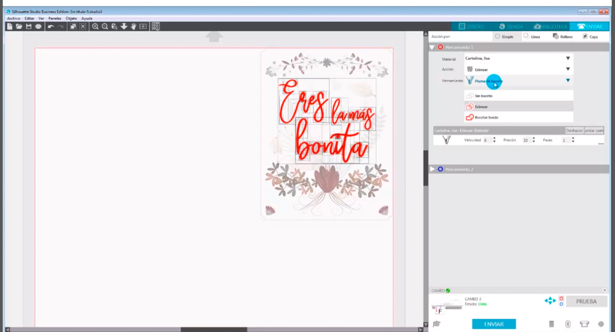Open a file using folder icon
615x332 pixels.
click(19, 27)
